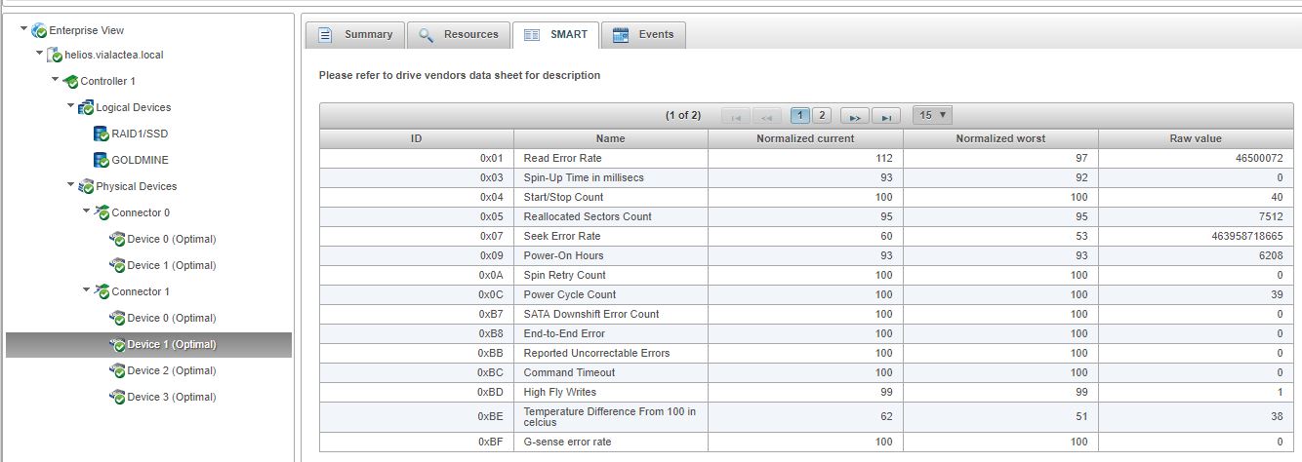Collapse the Logical Devices node
The image size is (1302, 462).
coord(70,106)
